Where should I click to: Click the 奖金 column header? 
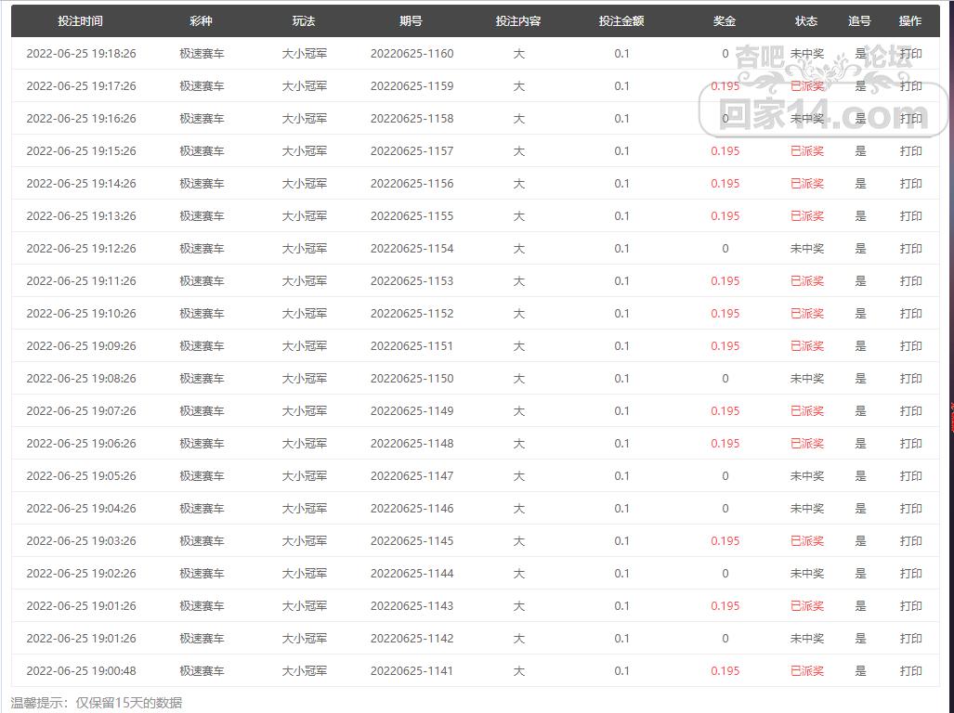coord(725,21)
